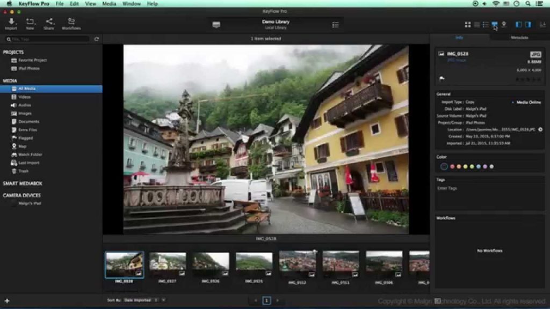Click the plus icon at sidebar bottom
Image resolution: width=550 pixels, height=309 pixels.
tap(6, 300)
